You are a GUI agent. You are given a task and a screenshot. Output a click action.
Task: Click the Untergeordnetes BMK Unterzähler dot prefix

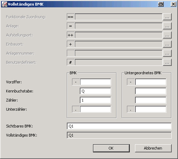[x=131, y=109]
